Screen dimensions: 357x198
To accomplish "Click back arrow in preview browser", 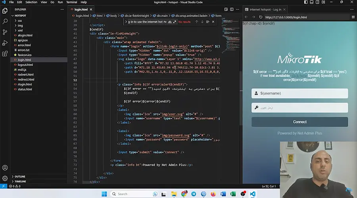I will click(246, 17).
